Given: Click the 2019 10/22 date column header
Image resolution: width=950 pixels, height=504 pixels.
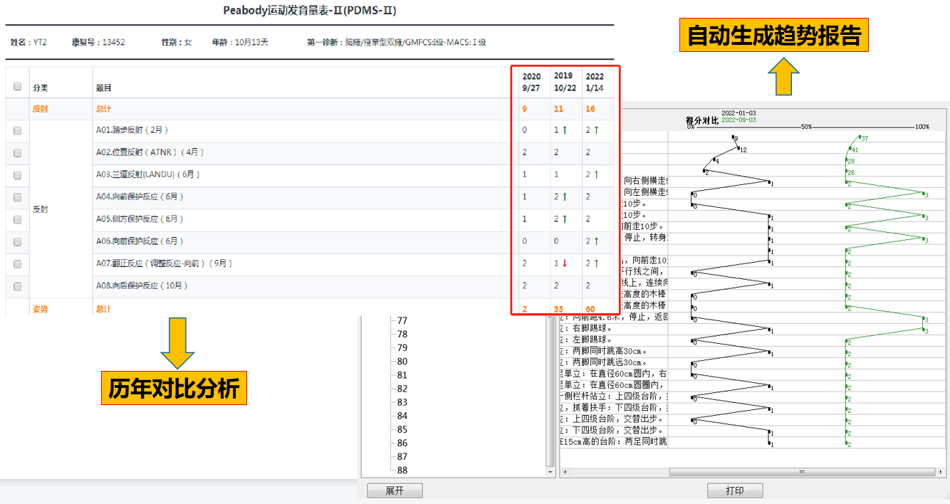Looking at the screenshot, I should (x=565, y=82).
